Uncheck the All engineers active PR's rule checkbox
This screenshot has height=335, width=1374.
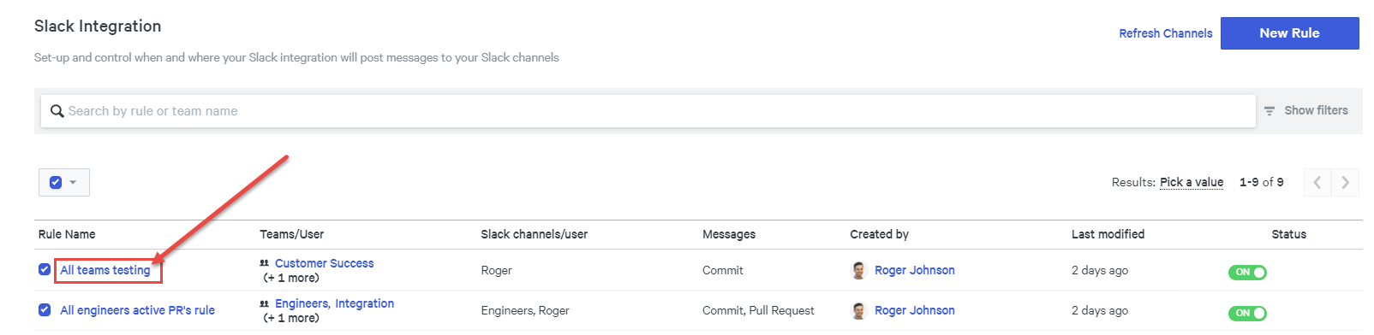point(45,309)
